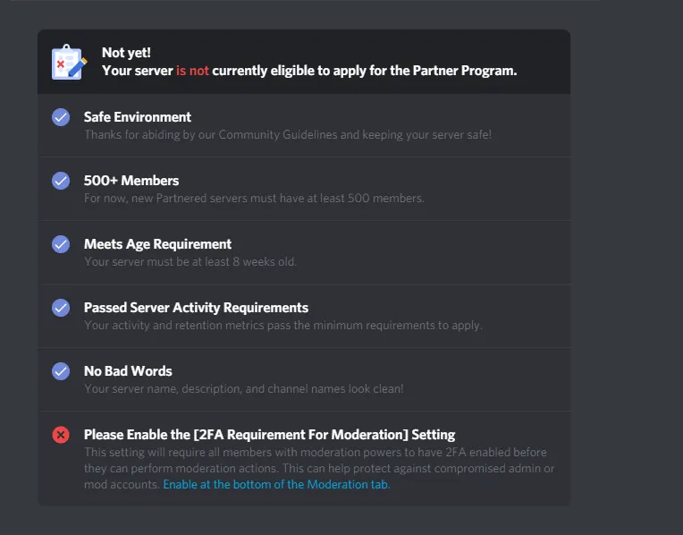Click the activity and retention metrics description
Screen dimensions: 683x535
pos(282,326)
